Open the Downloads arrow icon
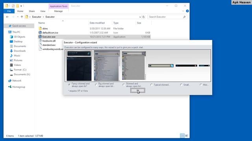 11,51
